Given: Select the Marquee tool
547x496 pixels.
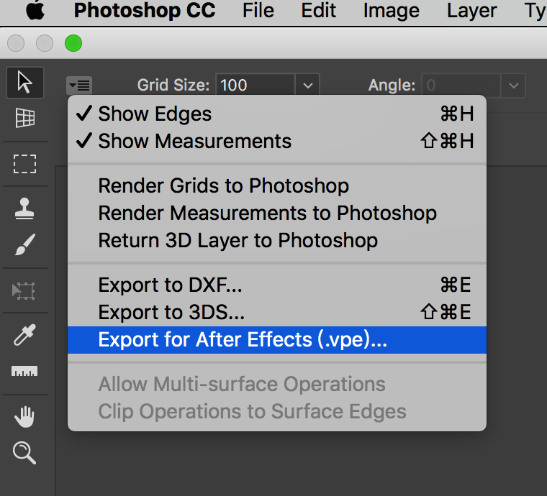Looking at the screenshot, I should 25,163.
